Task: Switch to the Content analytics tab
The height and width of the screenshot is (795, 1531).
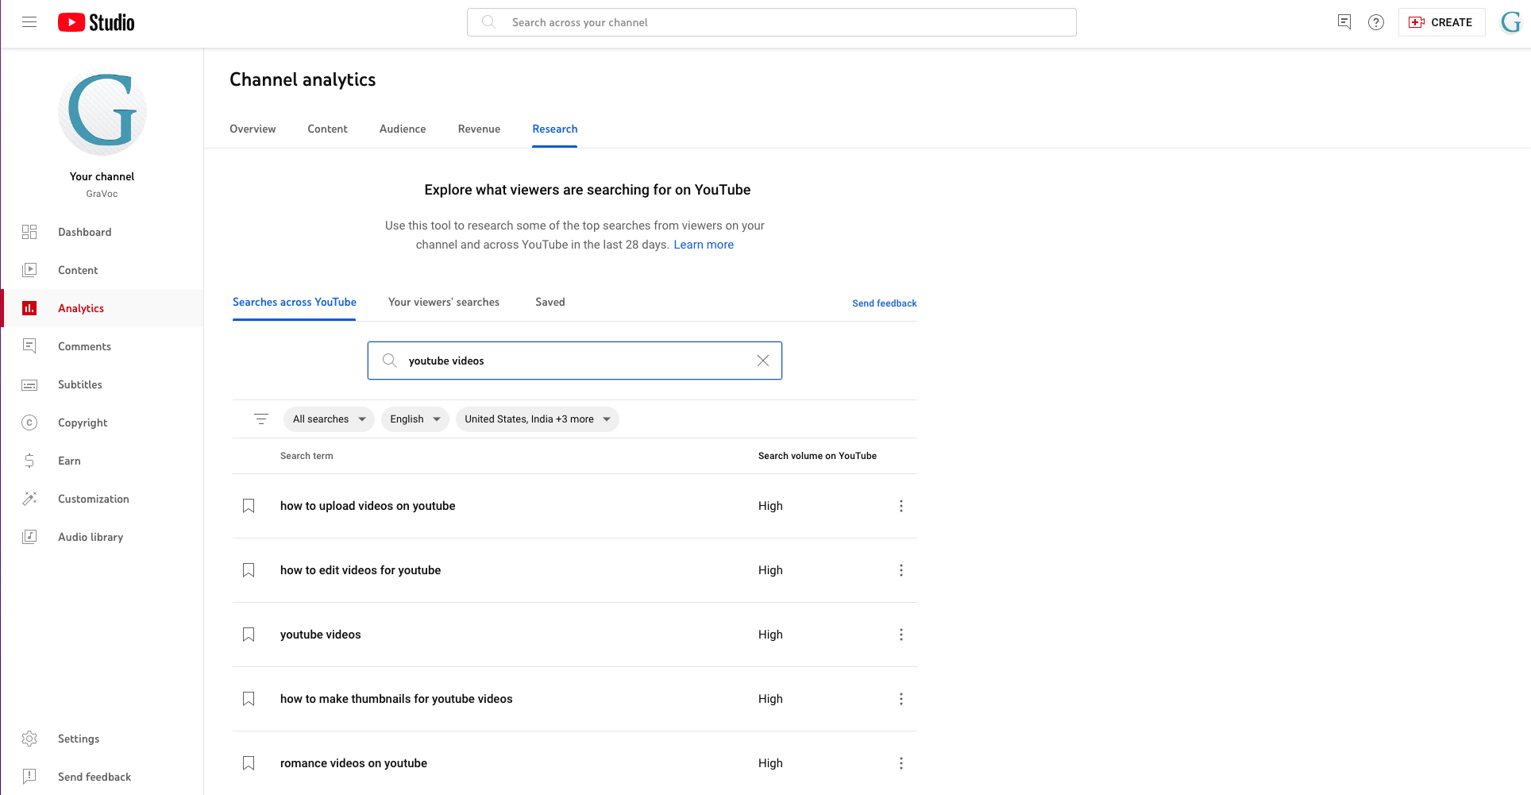Action: point(327,129)
